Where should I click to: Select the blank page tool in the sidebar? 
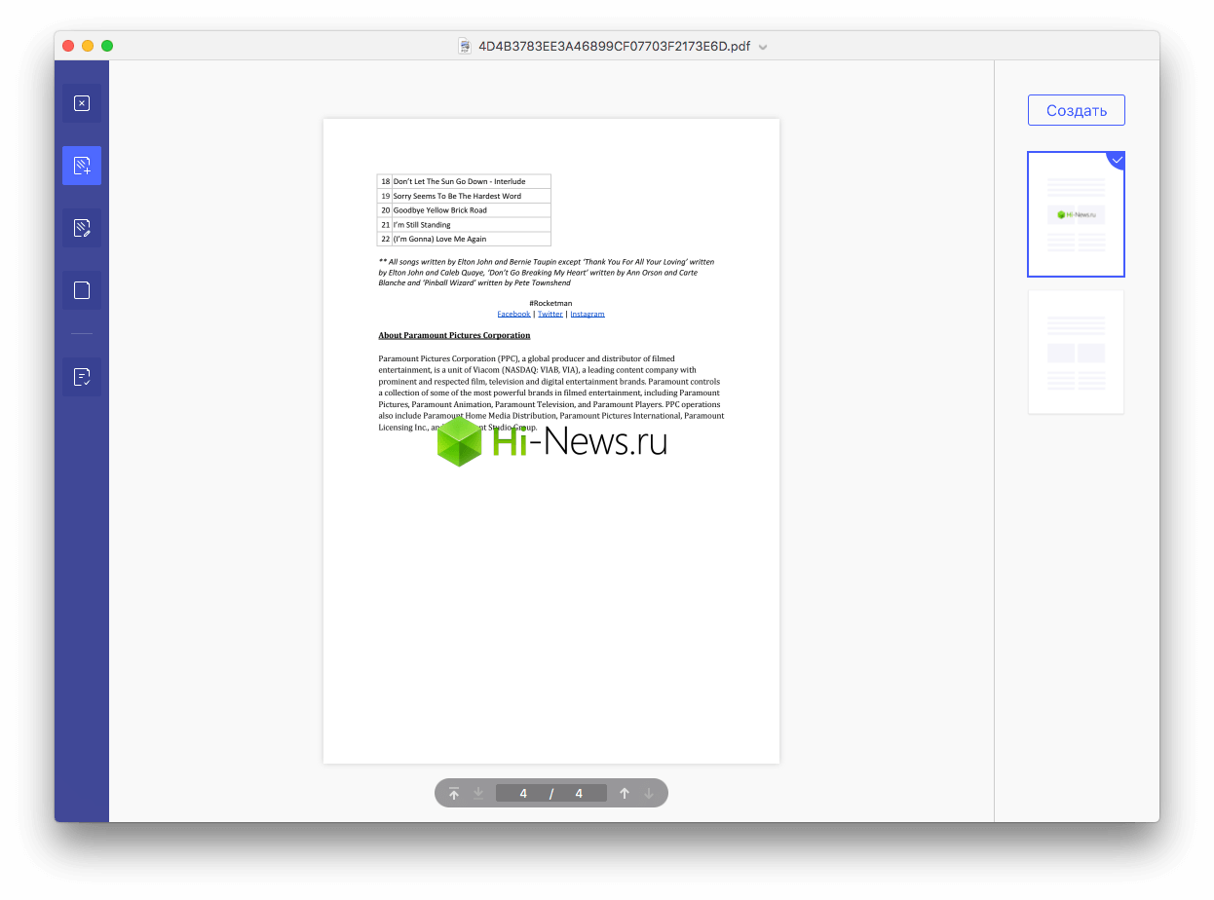point(82,289)
